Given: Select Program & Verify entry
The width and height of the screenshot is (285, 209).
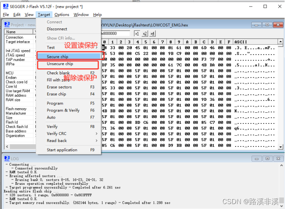Looking at the screenshot, I should point(68,110).
